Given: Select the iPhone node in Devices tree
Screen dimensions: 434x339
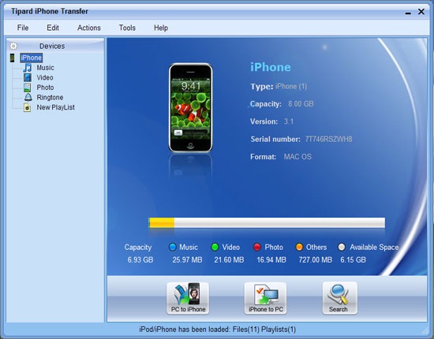Looking at the screenshot, I should pos(32,58).
